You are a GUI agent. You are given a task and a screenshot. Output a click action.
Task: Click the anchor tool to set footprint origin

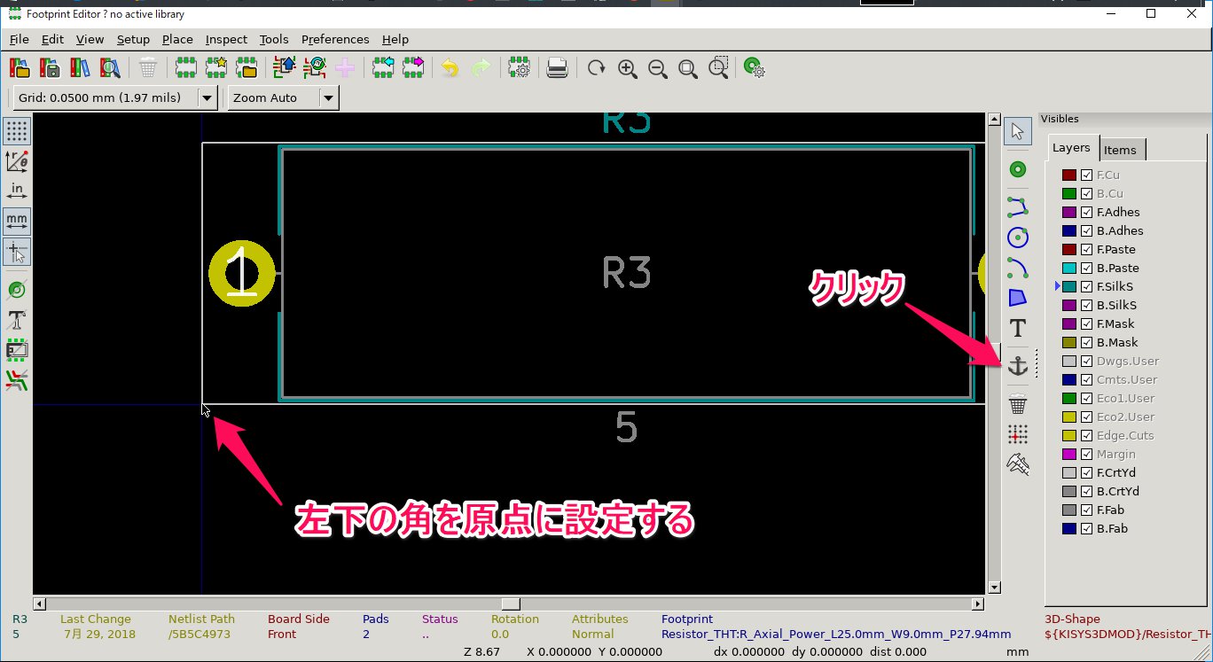[x=1018, y=366]
